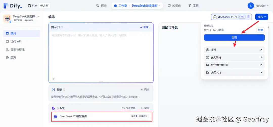273x127 pixels.
Task: Click the model icon in the deepseek-r1:7b selector
Action: tap(215, 17)
